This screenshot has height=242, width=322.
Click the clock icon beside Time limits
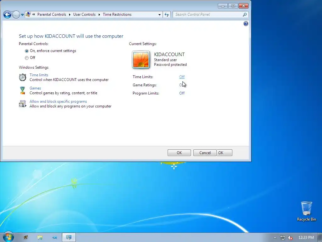pyautogui.click(x=23, y=78)
